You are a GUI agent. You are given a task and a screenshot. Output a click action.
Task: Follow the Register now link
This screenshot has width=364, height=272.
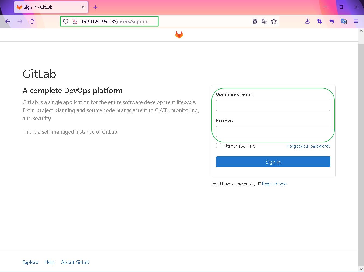click(x=274, y=184)
